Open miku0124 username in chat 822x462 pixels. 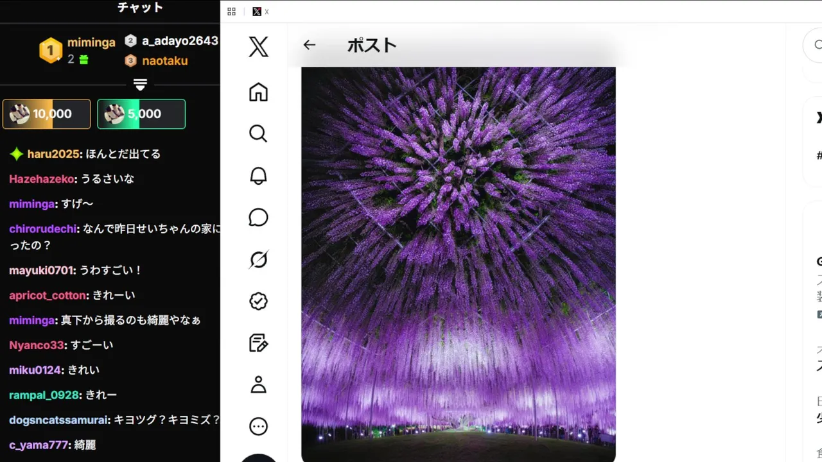(x=35, y=370)
